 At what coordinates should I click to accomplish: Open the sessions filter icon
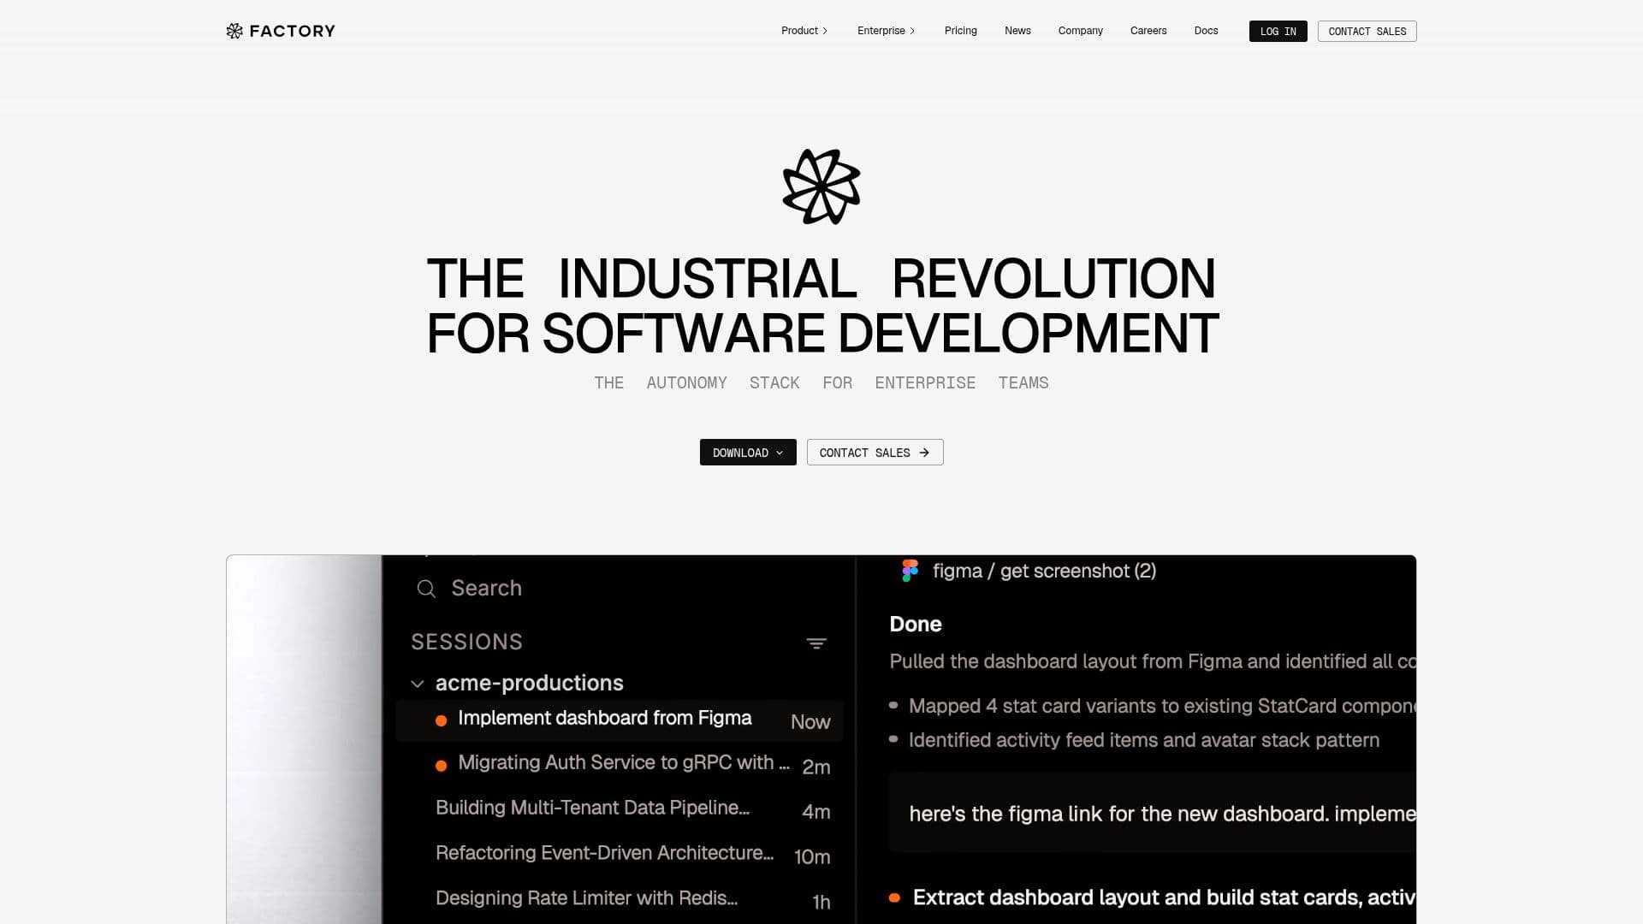pyautogui.click(x=816, y=643)
